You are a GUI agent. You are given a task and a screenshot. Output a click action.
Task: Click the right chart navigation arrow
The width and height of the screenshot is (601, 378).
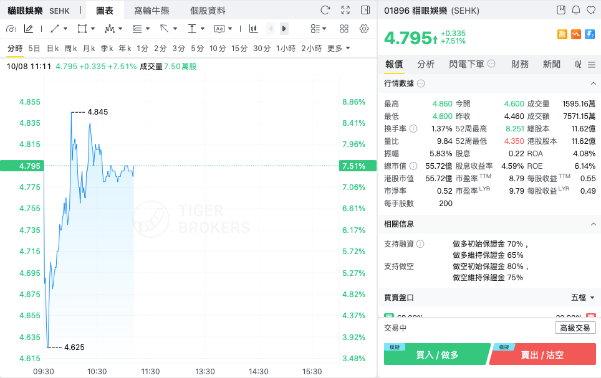(x=284, y=29)
